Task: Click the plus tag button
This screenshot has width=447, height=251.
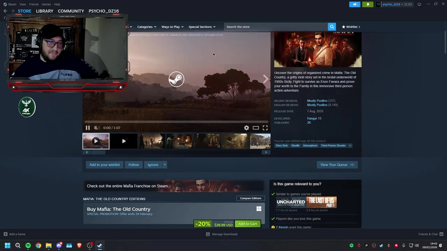Action: pos(350,146)
